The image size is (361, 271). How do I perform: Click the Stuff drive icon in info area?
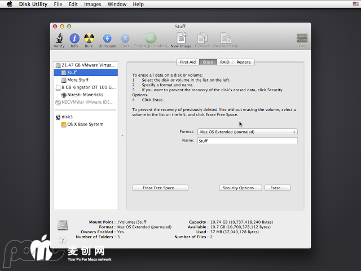click(63, 225)
